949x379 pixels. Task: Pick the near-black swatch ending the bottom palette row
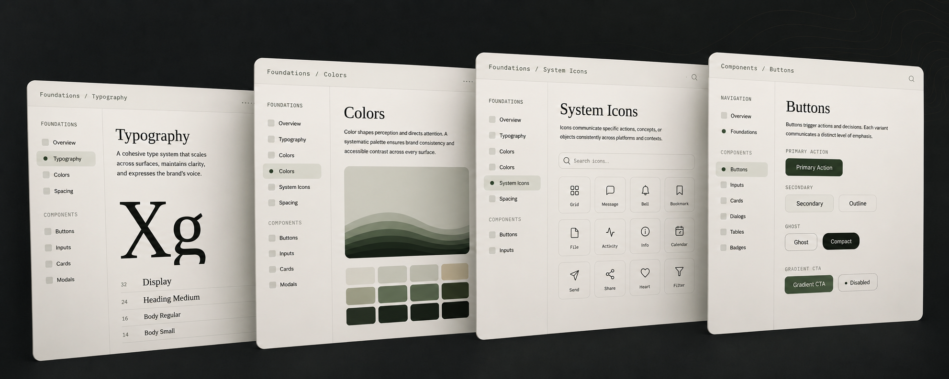(455, 310)
